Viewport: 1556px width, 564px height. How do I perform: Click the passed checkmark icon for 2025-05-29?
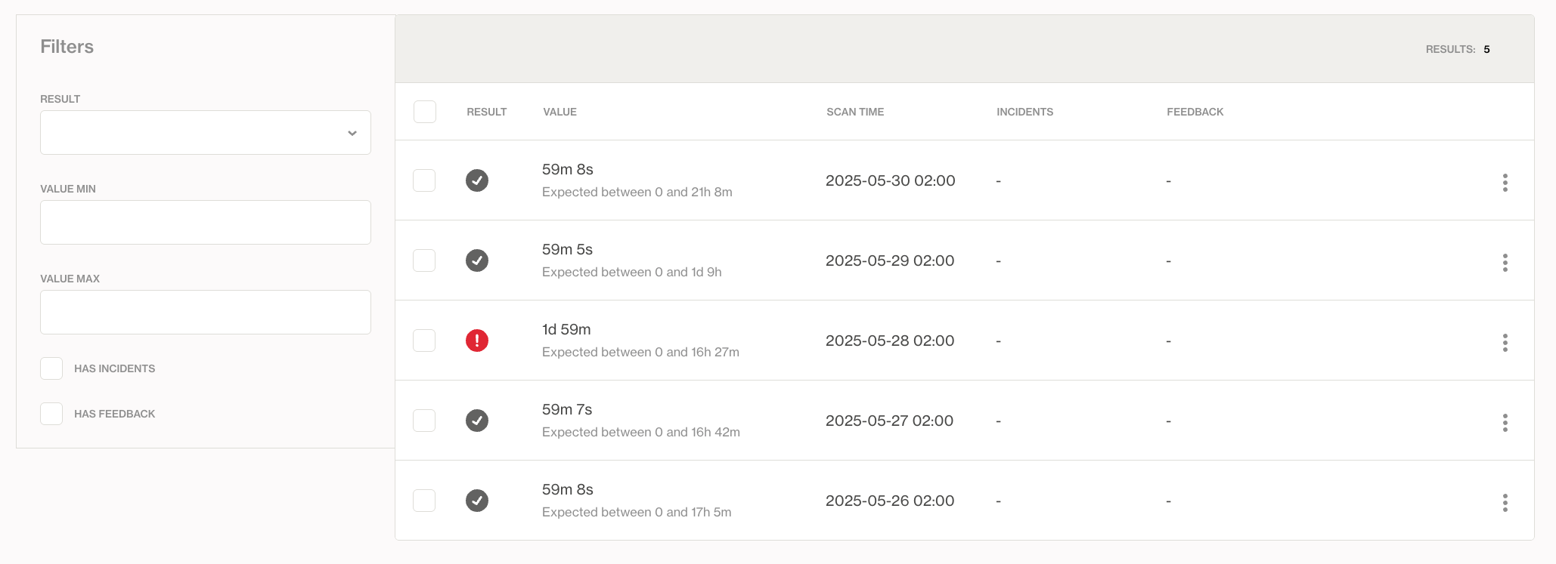[477, 260]
